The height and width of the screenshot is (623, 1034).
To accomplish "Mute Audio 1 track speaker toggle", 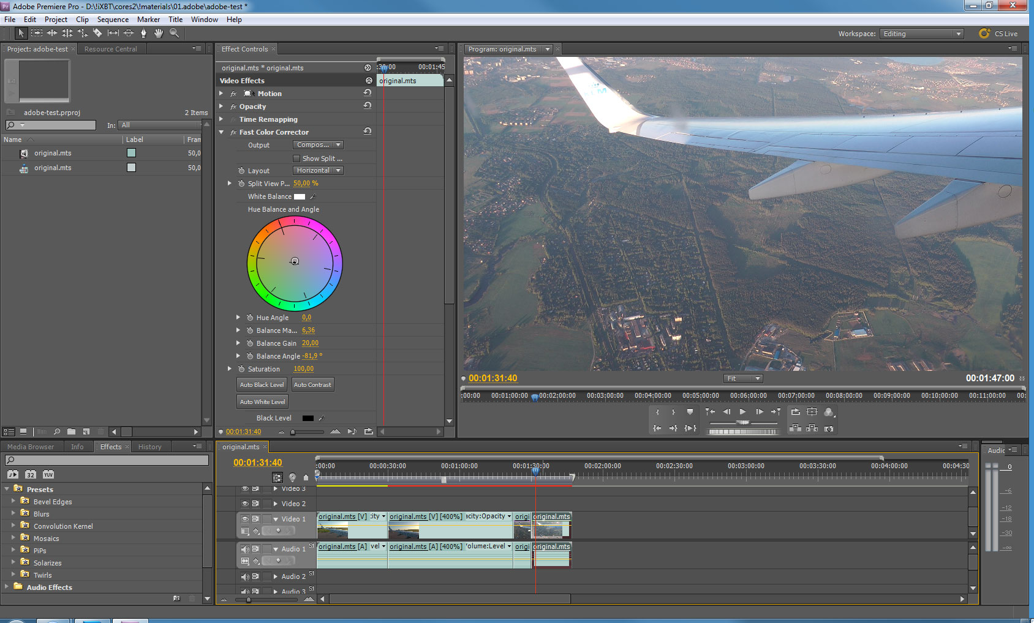I will (x=245, y=549).
